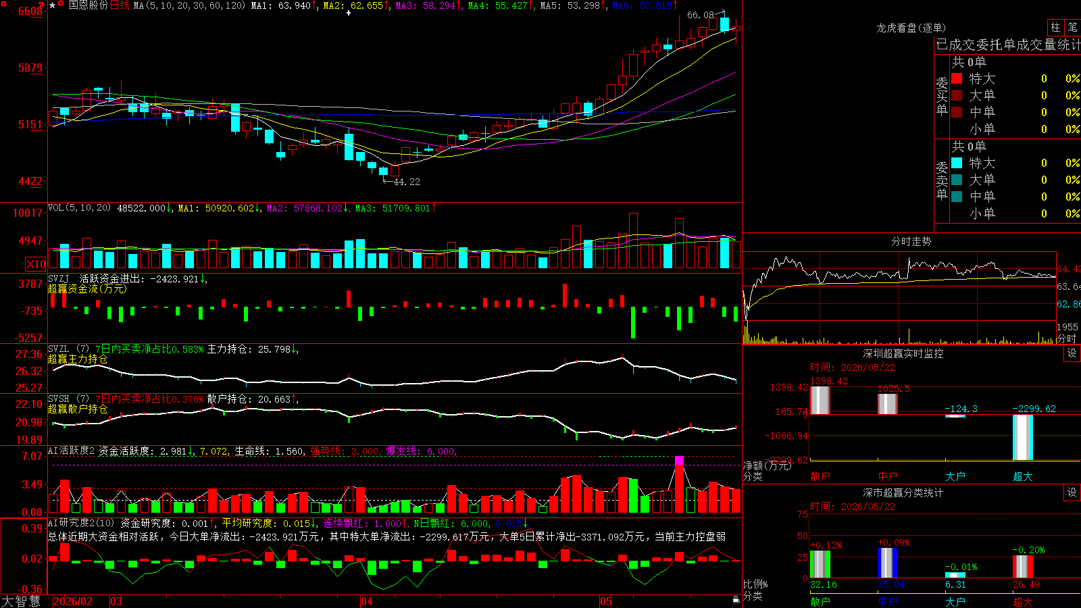
Task: Click the 6608 price axis label
Action: click(30, 11)
